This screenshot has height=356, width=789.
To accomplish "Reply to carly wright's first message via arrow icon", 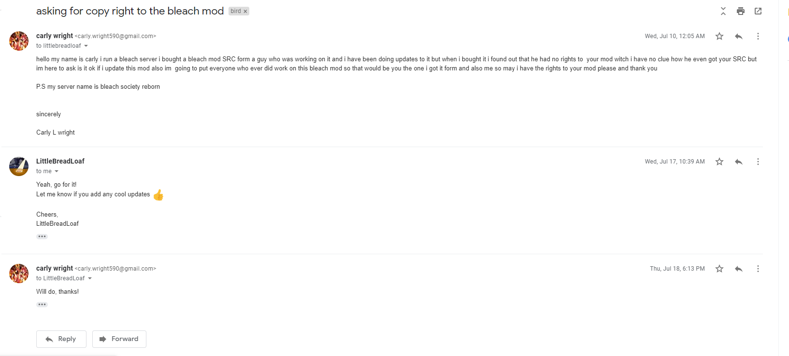I will (739, 36).
